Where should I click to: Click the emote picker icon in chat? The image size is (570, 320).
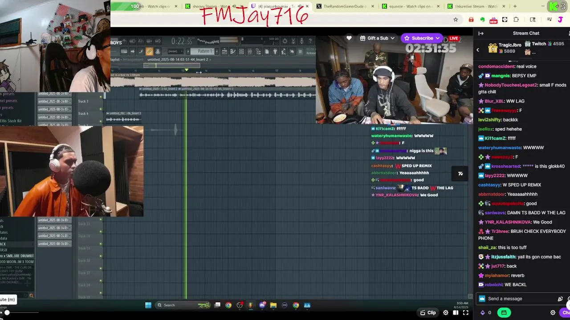point(560,299)
